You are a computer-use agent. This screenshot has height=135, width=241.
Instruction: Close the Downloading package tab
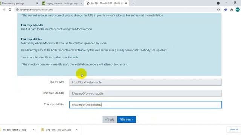[37, 3]
